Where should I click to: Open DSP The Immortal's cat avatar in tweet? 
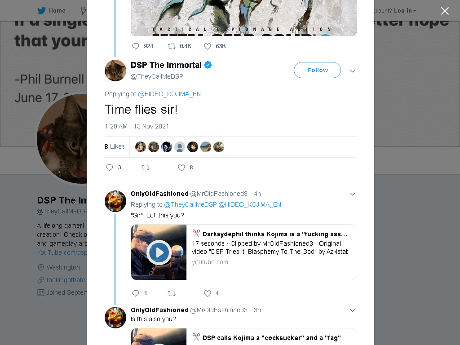115,71
